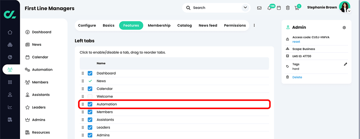Open the three-dot more tabs menu
This screenshot has height=139, width=360.
pyautogui.click(x=254, y=26)
